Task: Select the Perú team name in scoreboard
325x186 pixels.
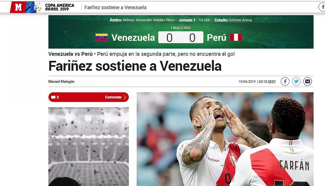Action: (x=216, y=38)
